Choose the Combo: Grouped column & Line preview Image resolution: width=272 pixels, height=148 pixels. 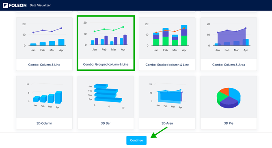point(106,38)
